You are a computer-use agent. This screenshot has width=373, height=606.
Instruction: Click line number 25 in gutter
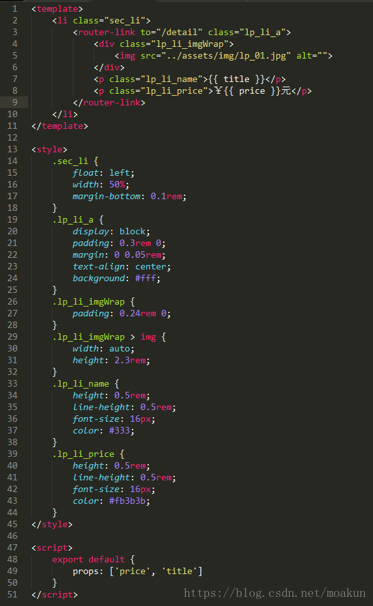[x=12, y=290]
